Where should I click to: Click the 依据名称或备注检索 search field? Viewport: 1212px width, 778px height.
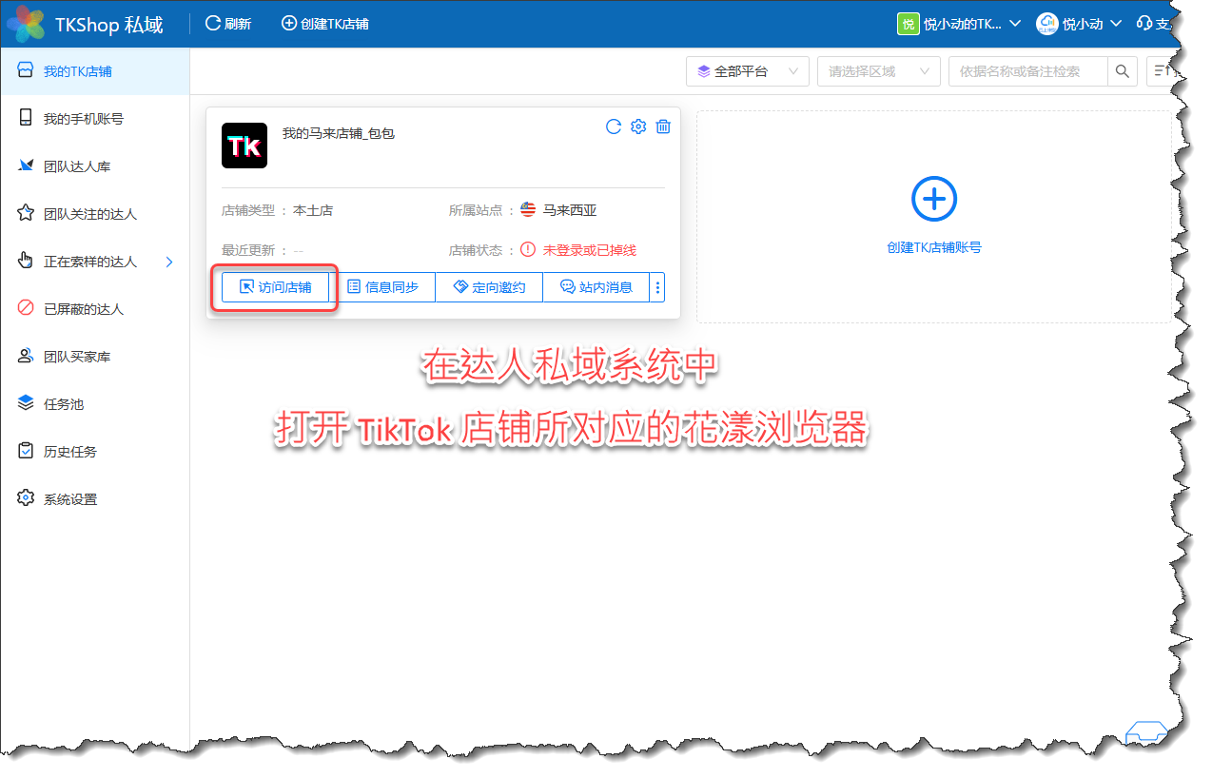click(1028, 71)
